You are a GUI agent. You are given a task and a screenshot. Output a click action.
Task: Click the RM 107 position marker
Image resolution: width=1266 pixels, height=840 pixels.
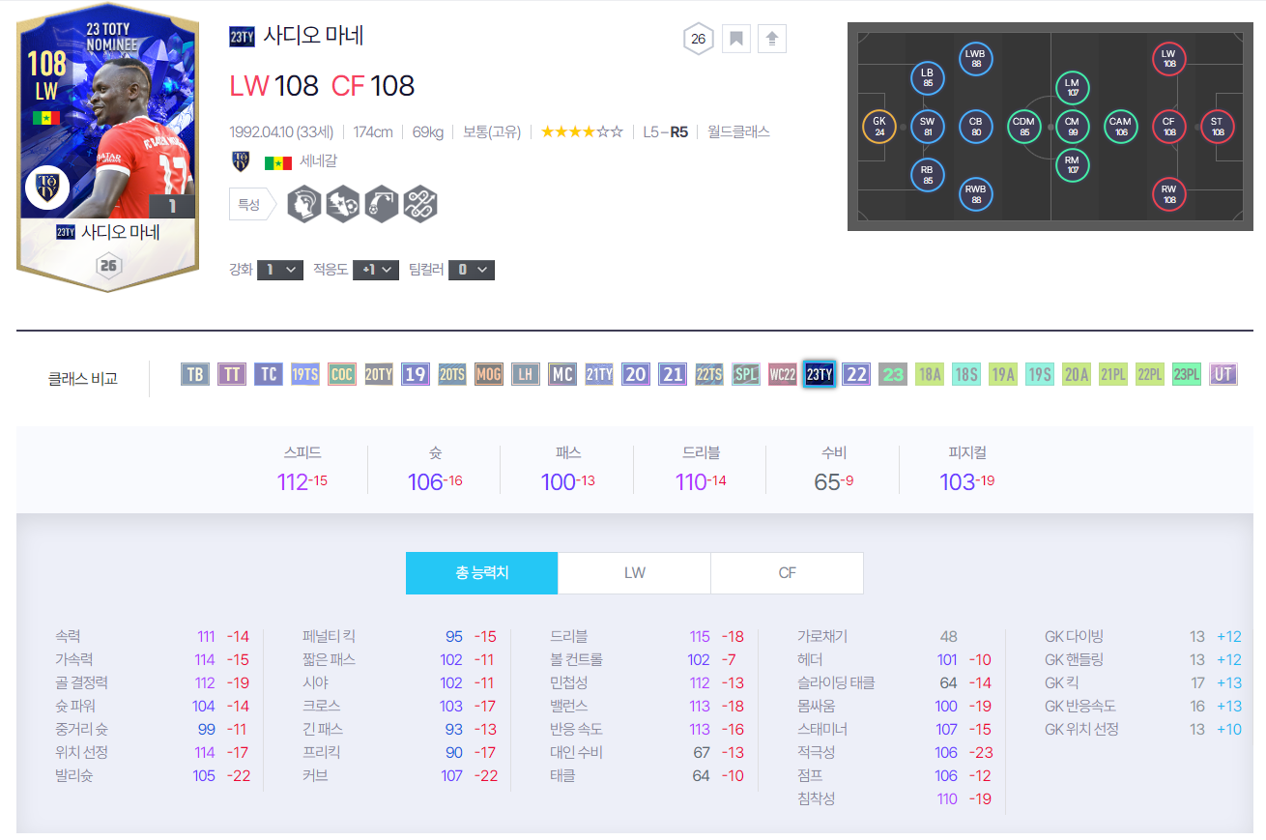tap(1072, 165)
